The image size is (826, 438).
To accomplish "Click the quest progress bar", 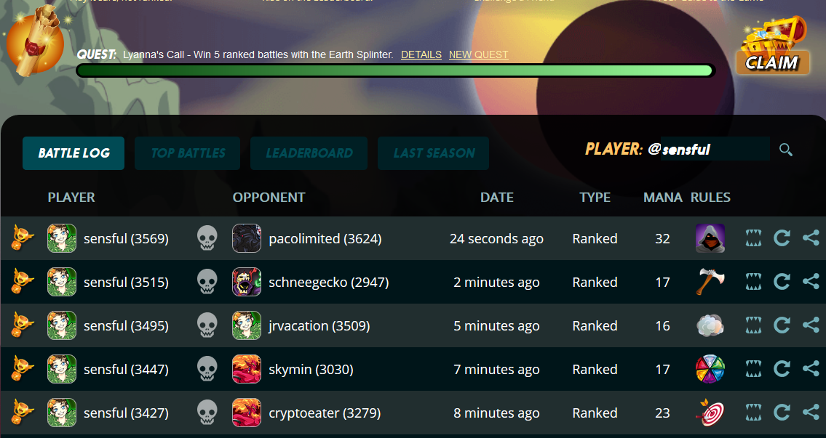I will point(396,70).
